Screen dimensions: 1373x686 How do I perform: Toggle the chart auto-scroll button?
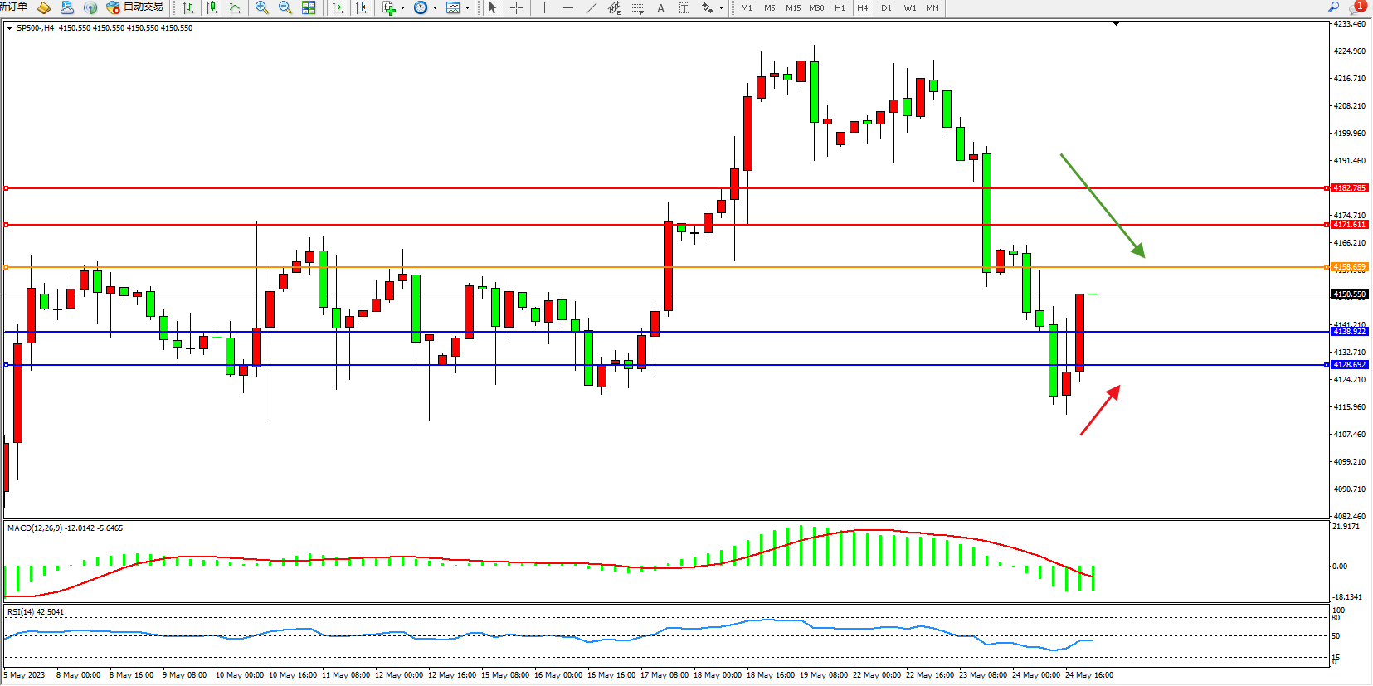(337, 7)
